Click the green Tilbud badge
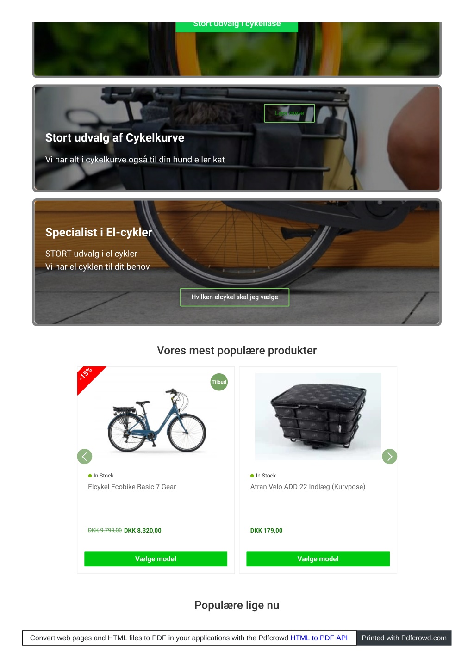Screen dimensions: 474x669 (x=219, y=382)
